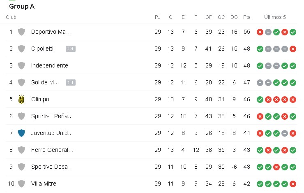Click Juventud Unida's blue shield crest

click(x=22, y=133)
